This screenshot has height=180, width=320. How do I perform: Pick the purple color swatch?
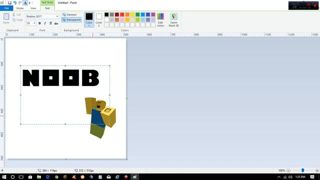coord(153,14)
